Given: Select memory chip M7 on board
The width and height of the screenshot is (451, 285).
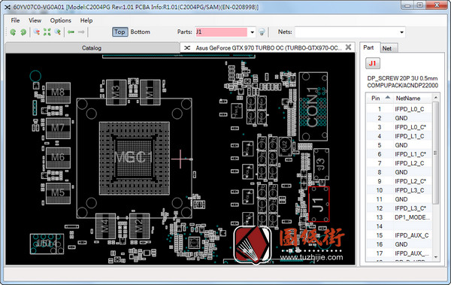Looking at the screenshot, I should [58, 128].
